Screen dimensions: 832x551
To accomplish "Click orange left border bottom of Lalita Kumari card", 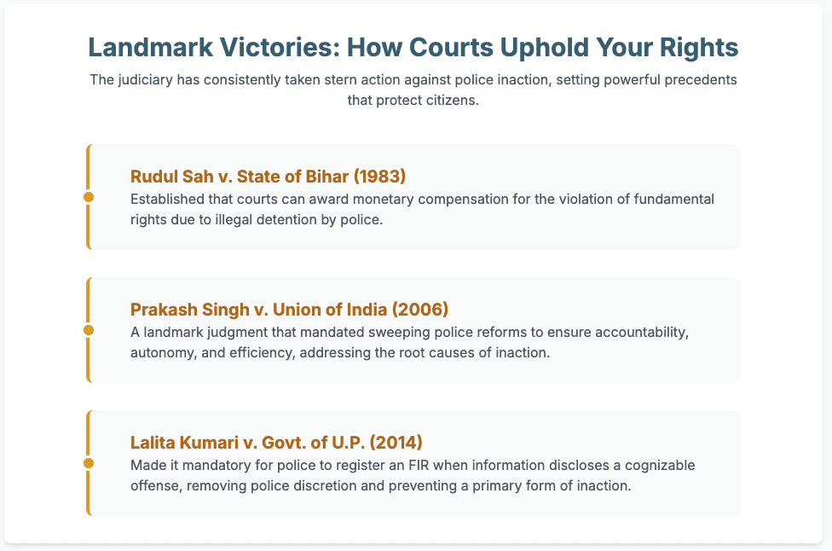I will pyautogui.click(x=88, y=507).
